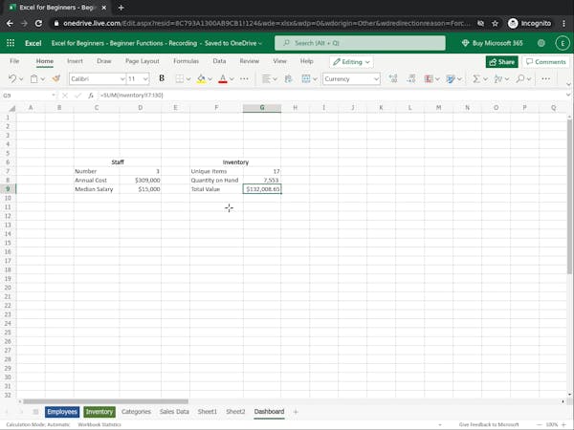Click Decrease Decimal icon
574x430 pixels.
coord(411,78)
